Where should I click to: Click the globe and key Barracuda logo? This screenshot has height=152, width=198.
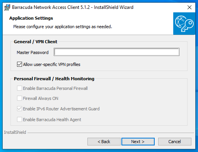point(184,24)
